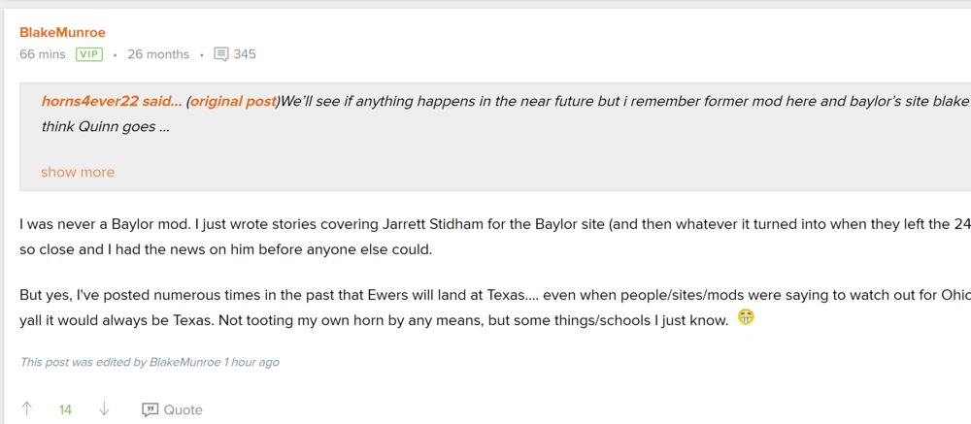Follow the original post link
Image resolution: width=971 pixels, height=424 pixels.
[x=233, y=101]
